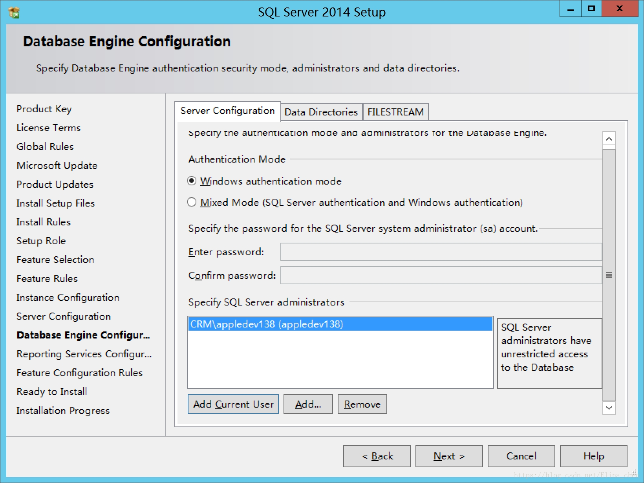The width and height of the screenshot is (644, 483).
Task: Cancel the setup wizard
Action: click(521, 456)
